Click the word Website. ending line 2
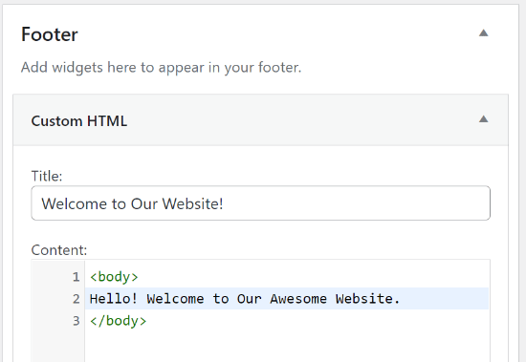Screen dimensions: 526x362 tap(367, 299)
